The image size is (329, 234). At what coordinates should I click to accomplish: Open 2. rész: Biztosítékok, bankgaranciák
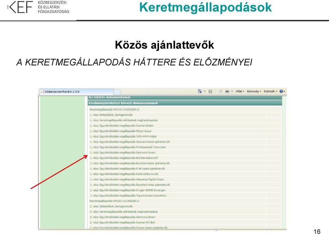point(111,206)
